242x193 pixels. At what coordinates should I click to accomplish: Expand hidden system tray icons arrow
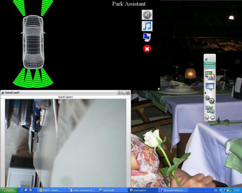(x=221, y=190)
